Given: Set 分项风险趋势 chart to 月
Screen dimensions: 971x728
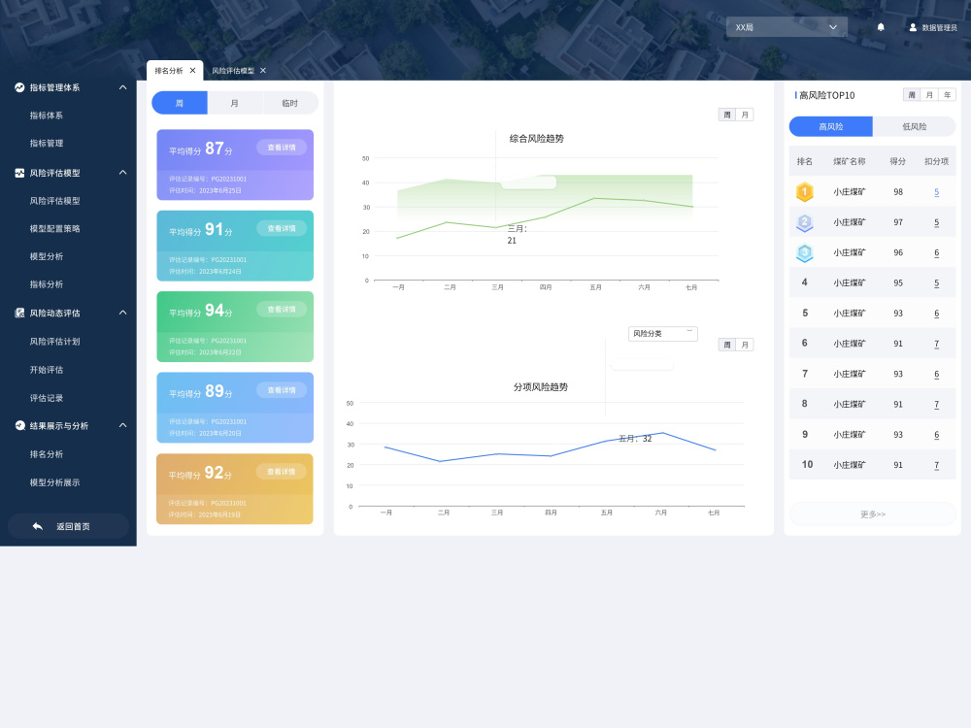Looking at the screenshot, I should click(x=745, y=345).
